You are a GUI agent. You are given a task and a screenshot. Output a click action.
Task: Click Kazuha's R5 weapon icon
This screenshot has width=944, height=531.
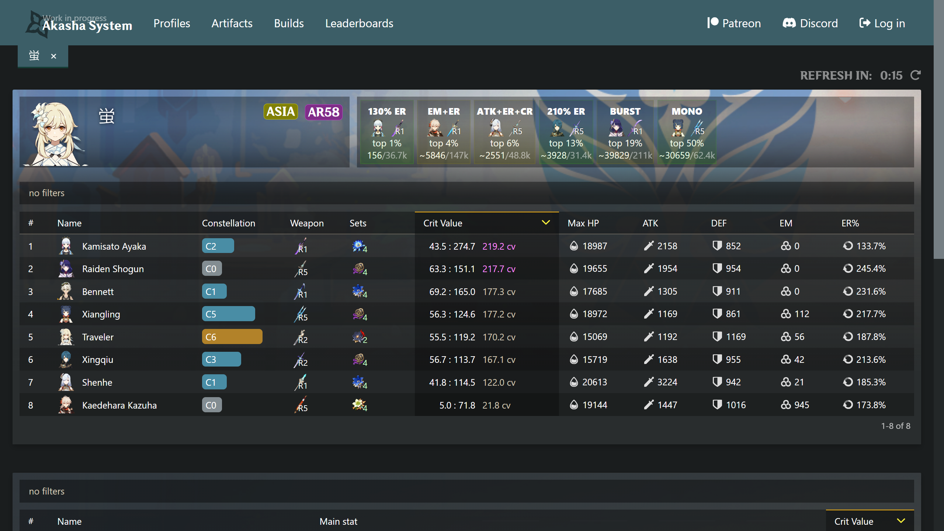tap(301, 405)
